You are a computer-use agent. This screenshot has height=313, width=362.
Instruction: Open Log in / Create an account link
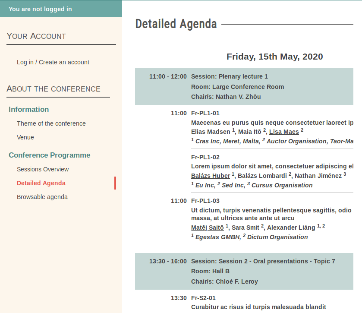point(53,62)
